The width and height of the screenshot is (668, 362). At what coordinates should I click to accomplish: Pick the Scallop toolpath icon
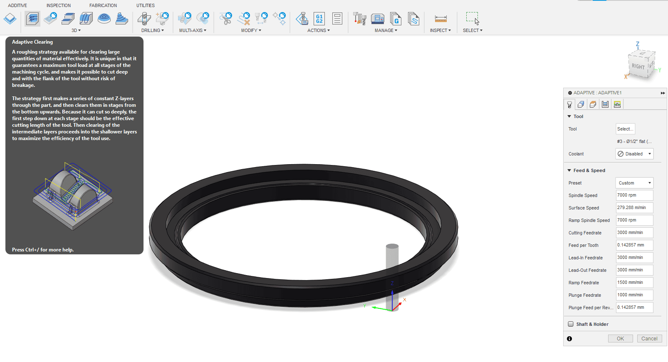[104, 19]
